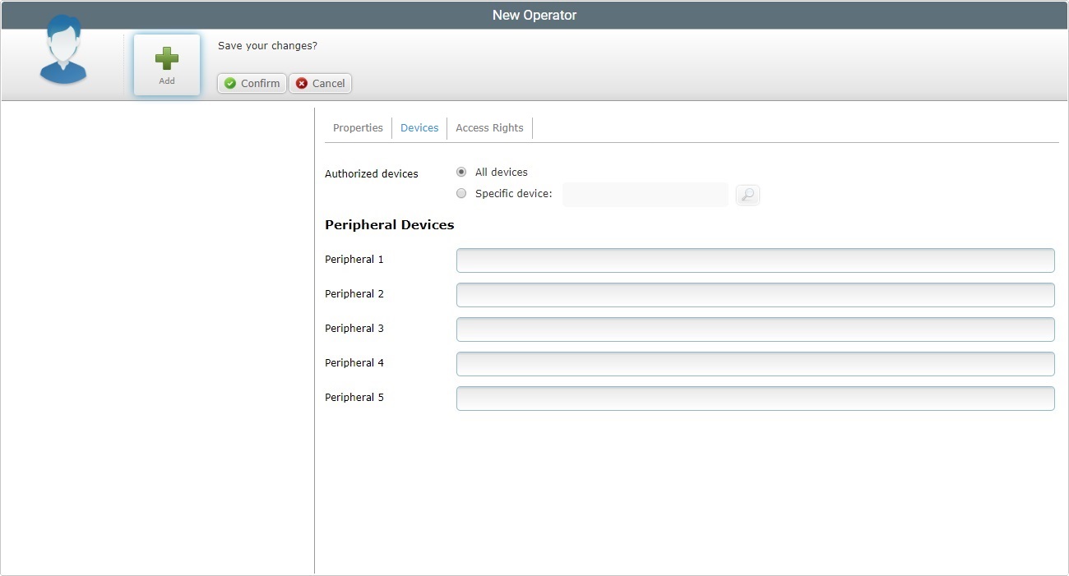Click the "Save your changes?" prompt text
The width and height of the screenshot is (1069, 576).
click(267, 46)
